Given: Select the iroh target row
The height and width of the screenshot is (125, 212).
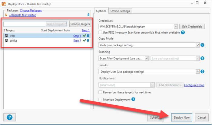Looking at the screenshot, I should (47, 36).
